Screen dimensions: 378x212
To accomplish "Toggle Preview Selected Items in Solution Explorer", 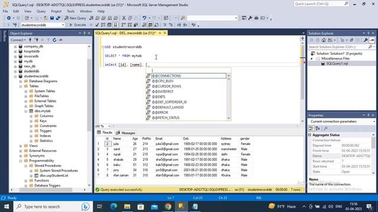I will coord(372,40).
